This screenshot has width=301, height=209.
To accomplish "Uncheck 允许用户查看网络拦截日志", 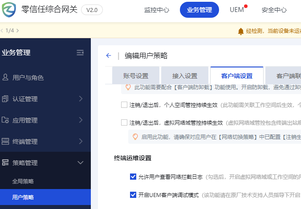I will pos(133,177).
